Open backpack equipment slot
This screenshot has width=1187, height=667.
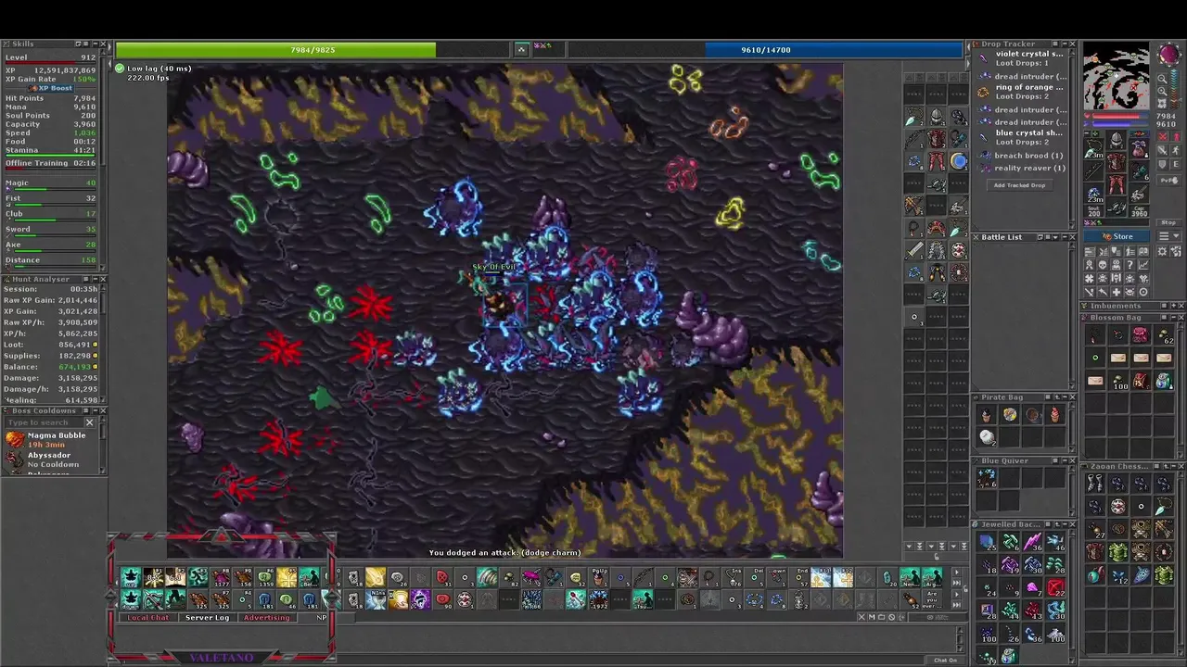tap(1138, 147)
